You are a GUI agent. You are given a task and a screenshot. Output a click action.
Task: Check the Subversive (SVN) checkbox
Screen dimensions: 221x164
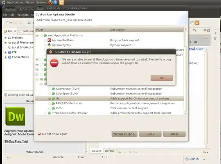[50, 89]
